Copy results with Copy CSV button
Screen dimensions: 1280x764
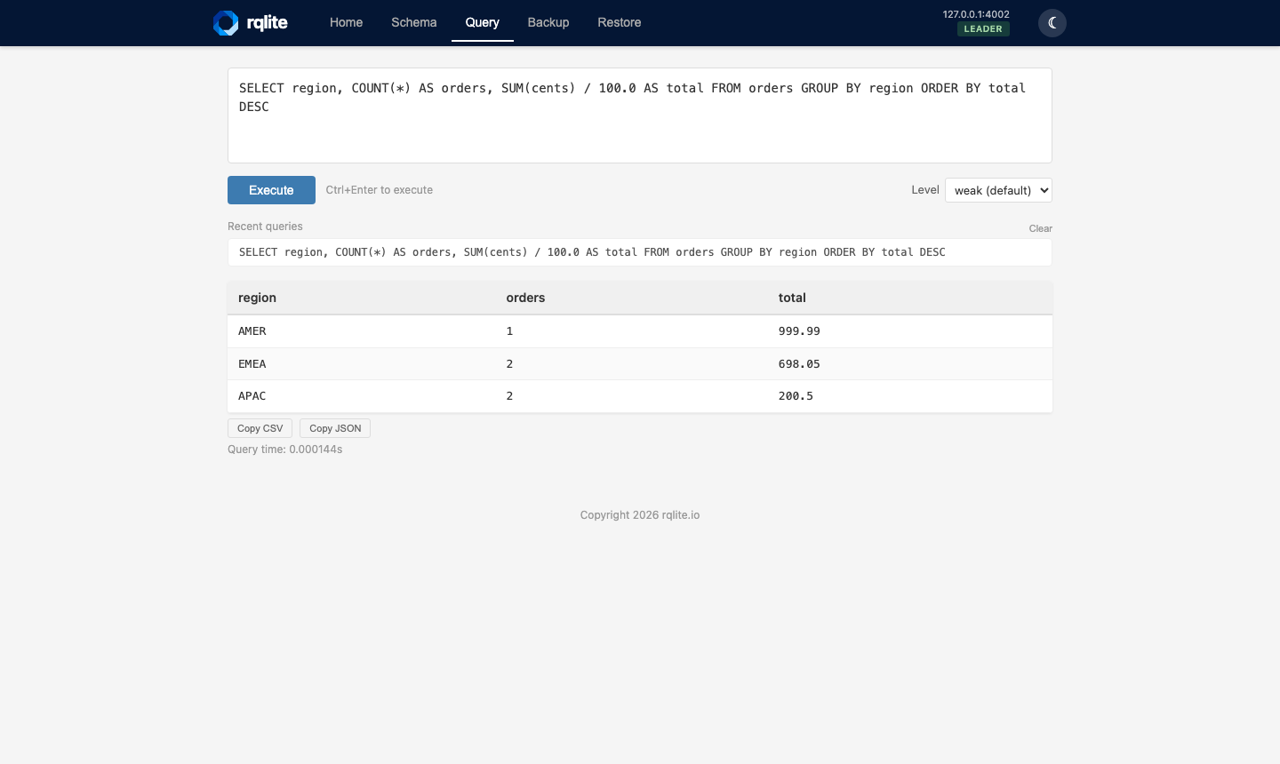pyautogui.click(x=260, y=428)
